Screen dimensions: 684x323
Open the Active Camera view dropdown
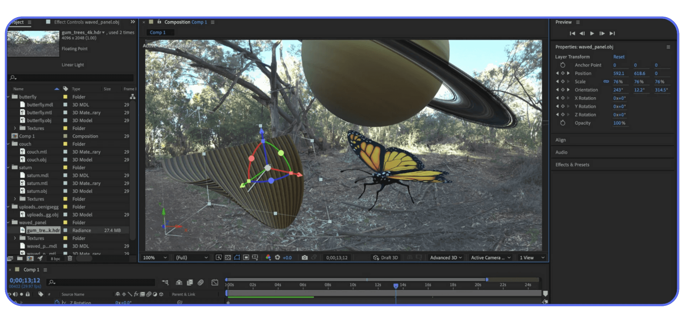click(490, 257)
